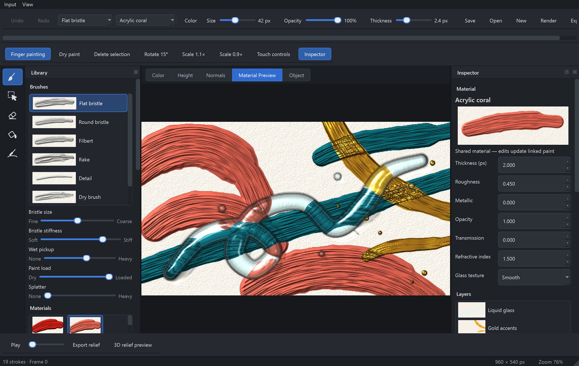Toggle Finger painting mode
The width and height of the screenshot is (579, 366).
pyautogui.click(x=28, y=54)
